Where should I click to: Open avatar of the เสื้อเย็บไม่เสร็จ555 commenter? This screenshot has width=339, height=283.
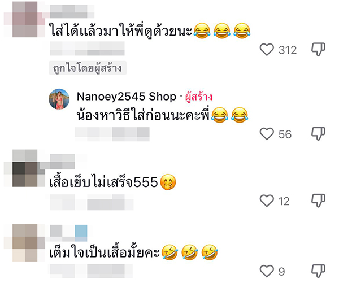pyautogui.click(x=25, y=168)
